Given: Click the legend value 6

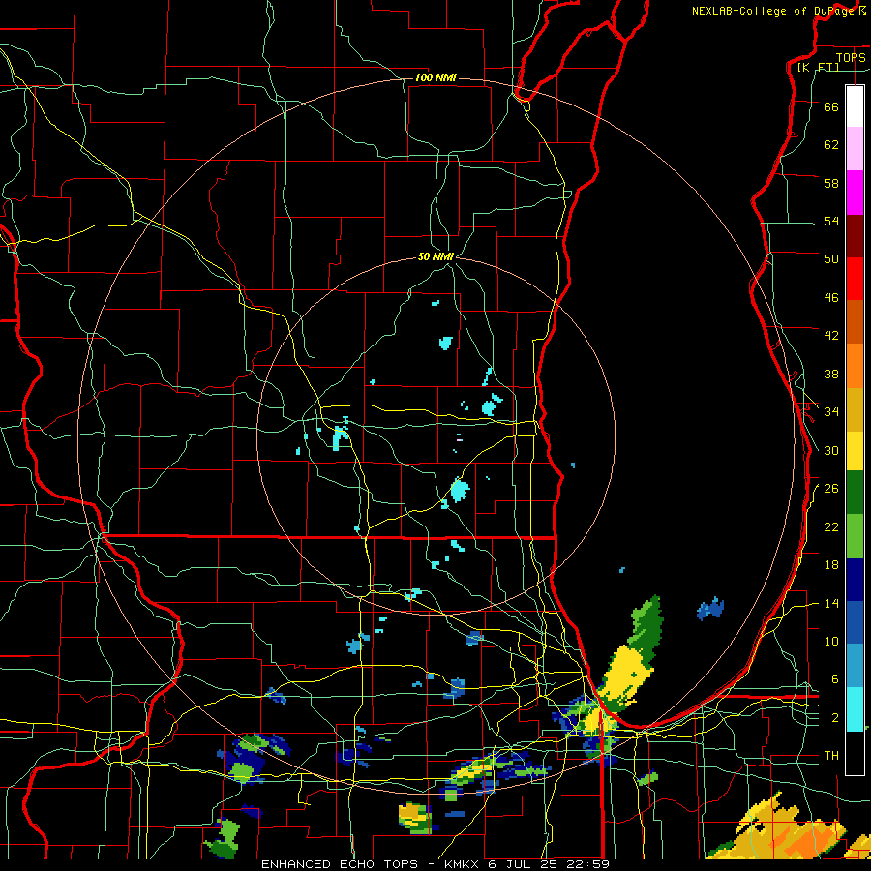Looking at the screenshot, I should pyautogui.click(x=835, y=678).
